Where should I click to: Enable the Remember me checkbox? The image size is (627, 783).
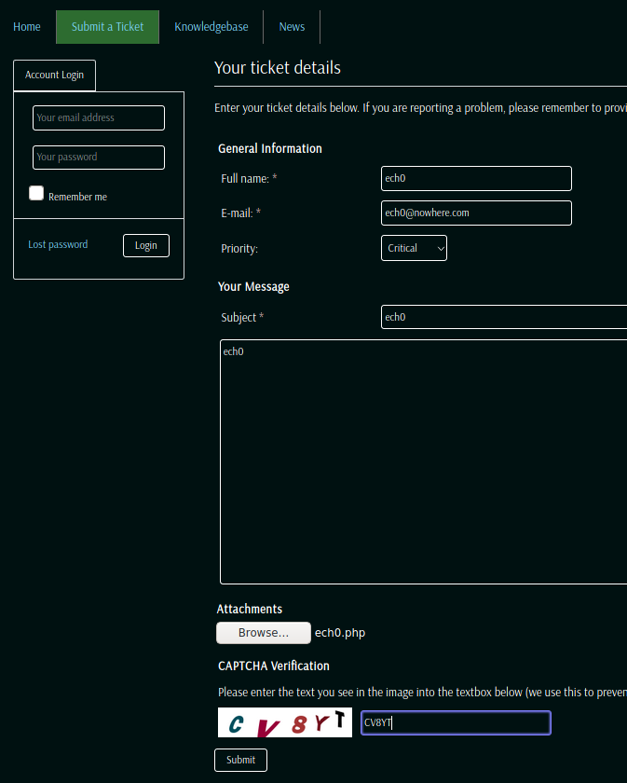pyautogui.click(x=36, y=194)
